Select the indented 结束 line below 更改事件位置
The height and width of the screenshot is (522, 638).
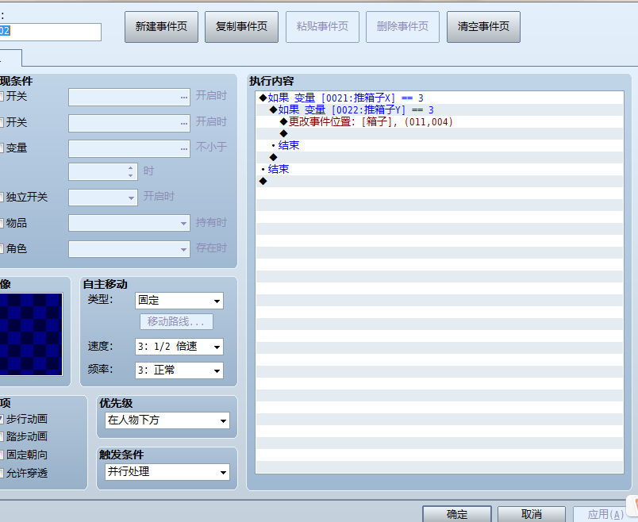[440, 146]
